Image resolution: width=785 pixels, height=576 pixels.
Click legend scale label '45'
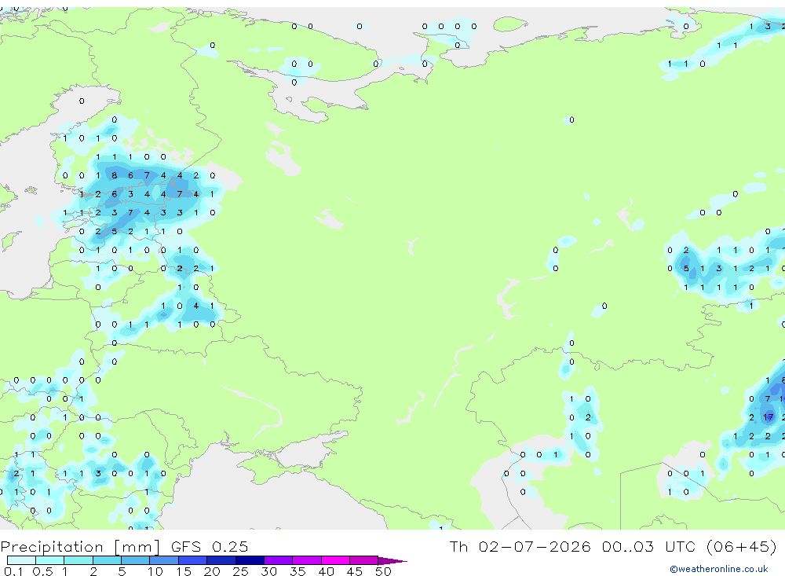355,571
